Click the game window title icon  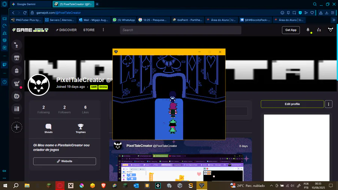tap(116, 52)
